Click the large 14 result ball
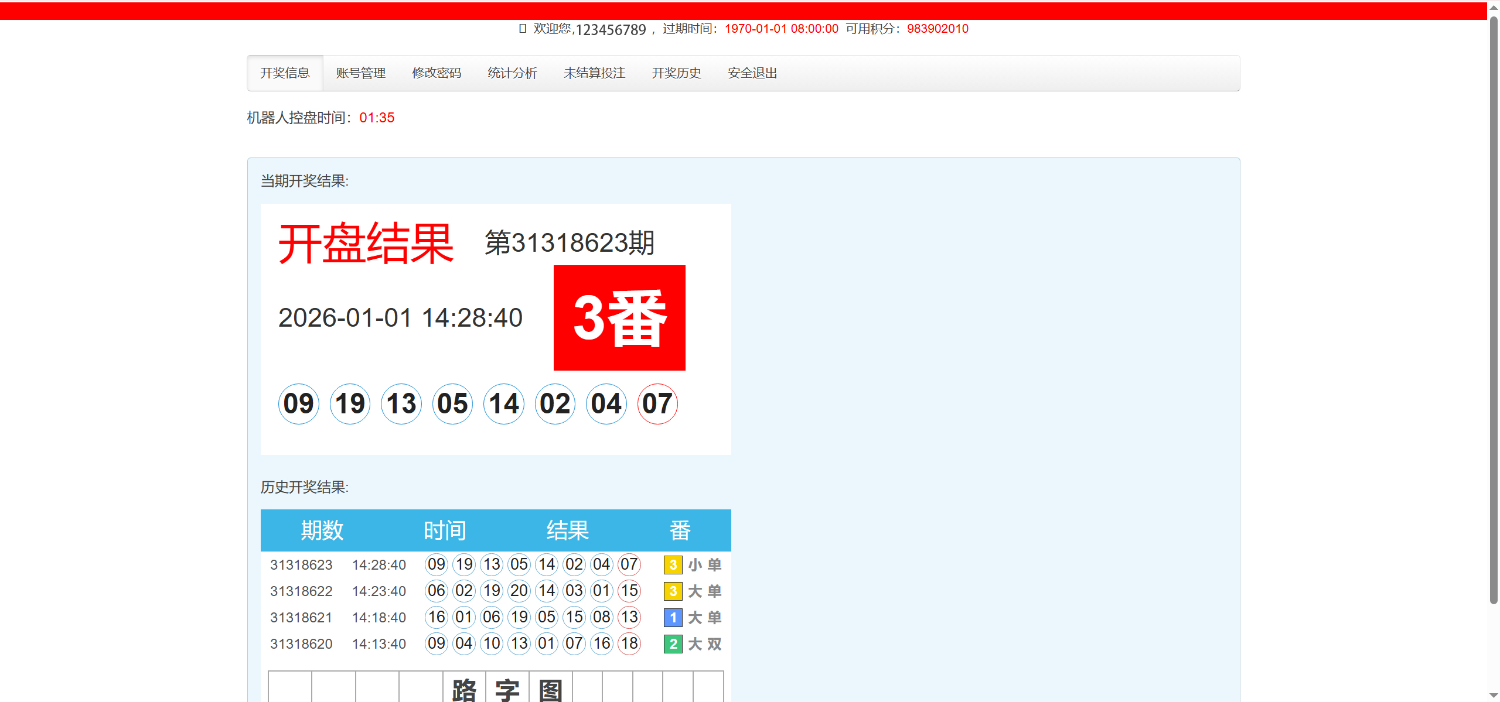 [504, 404]
